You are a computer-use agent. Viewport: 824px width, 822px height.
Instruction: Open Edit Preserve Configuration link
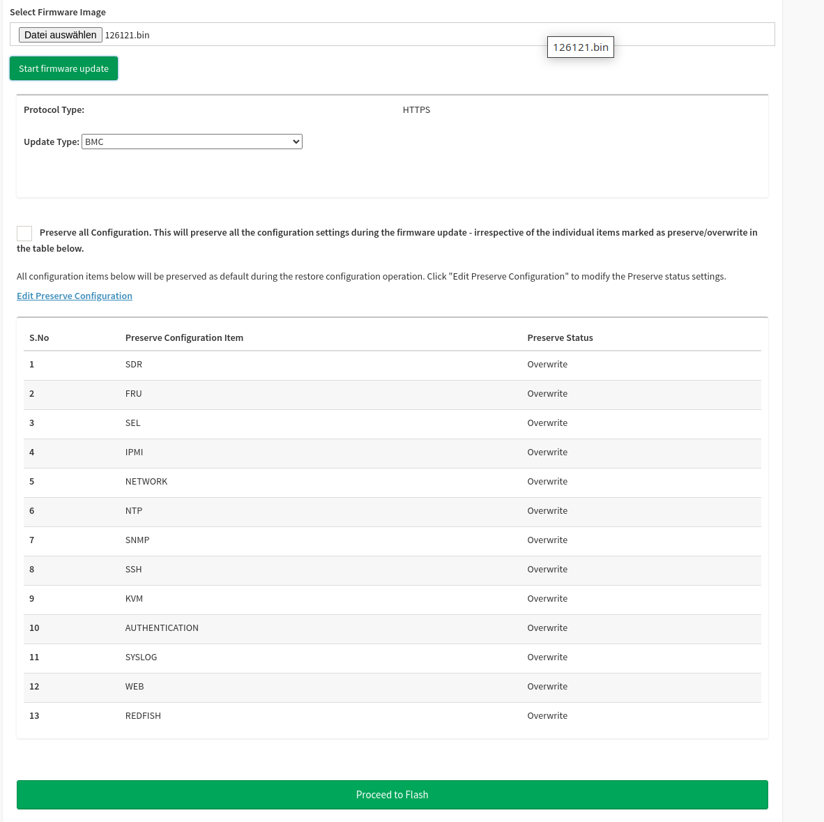pos(75,296)
